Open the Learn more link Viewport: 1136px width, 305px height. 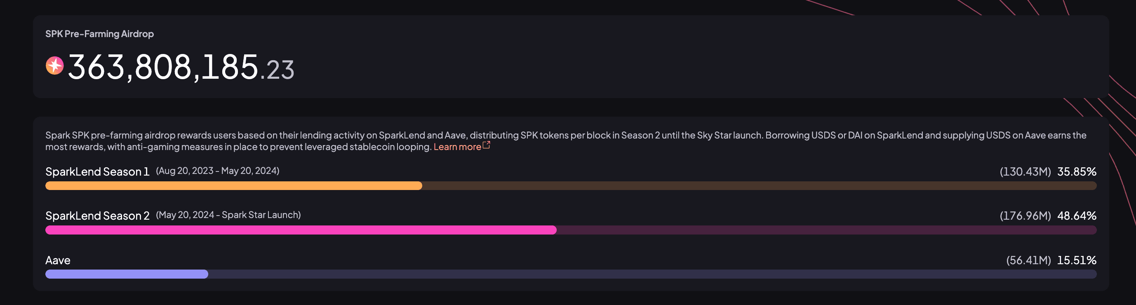click(457, 147)
